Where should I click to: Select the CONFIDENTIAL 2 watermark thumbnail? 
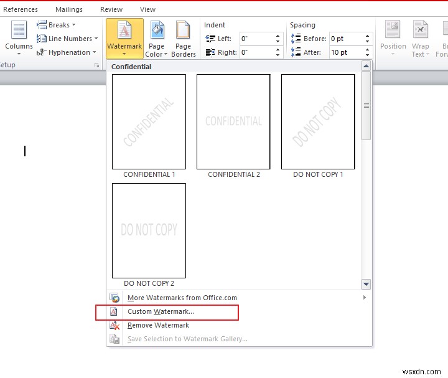pyautogui.click(x=233, y=122)
